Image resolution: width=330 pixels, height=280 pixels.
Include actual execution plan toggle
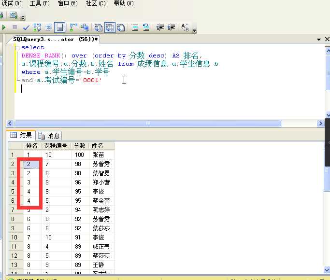pos(73,28)
